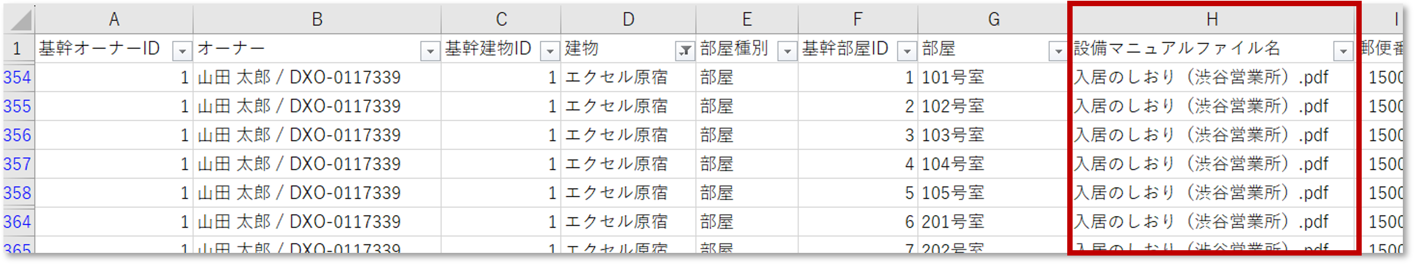Open the 部屋 column filter dropdown

(x=1058, y=51)
